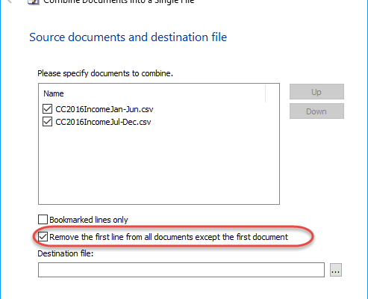
Task: Uncheck the CC2016IncomeJan-Jun.csv checkbox
Action: pos(47,109)
